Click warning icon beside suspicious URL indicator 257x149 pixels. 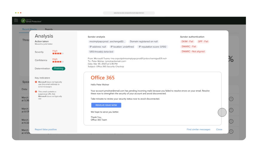pos(36,92)
